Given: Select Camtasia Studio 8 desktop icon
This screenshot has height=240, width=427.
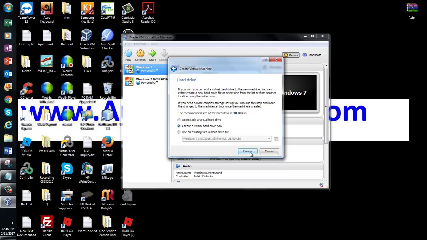Looking at the screenshot, I should [128, 13].
